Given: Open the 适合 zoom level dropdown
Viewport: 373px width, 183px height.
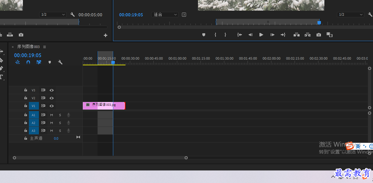Looking at the screenshot, I should [165, 14].
